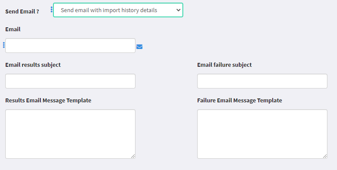Viewport: 337px width, 170px height.
Task: Click the Email results subject field
Action: pyautogui.click(x=70, y=81)
